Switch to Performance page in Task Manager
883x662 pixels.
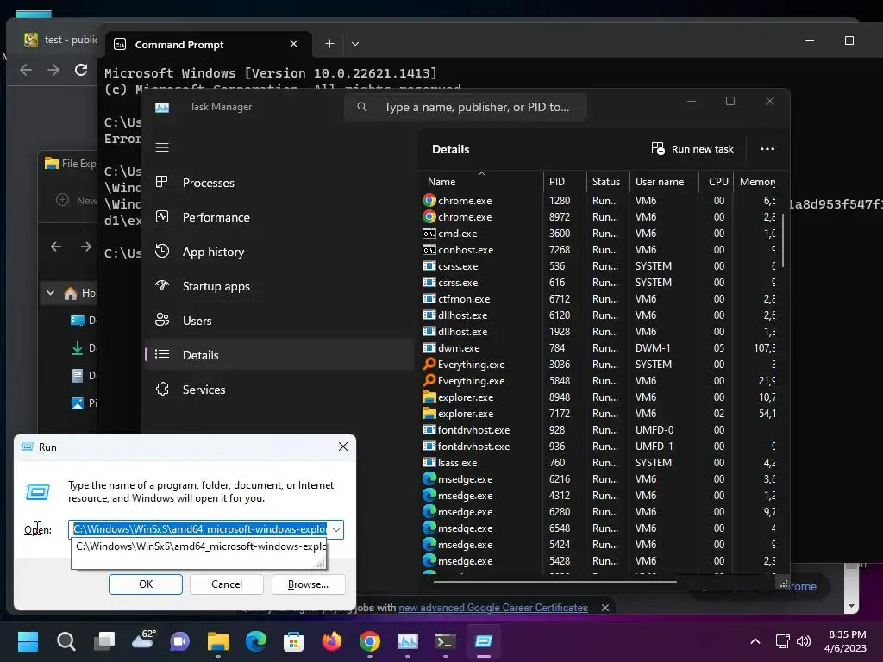coord(279,217)
